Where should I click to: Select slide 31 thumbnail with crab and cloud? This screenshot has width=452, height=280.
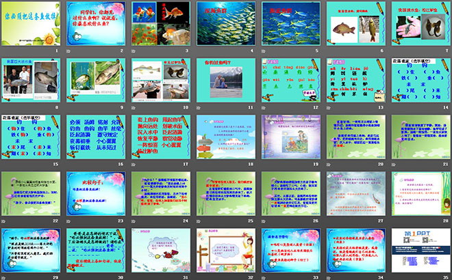tap(161, 251)
